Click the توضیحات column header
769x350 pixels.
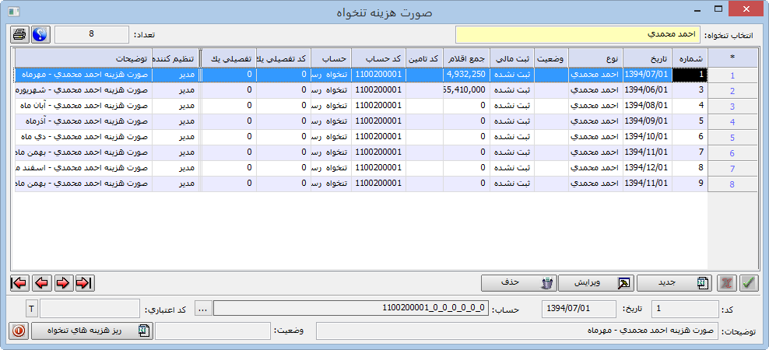(83, 59)
